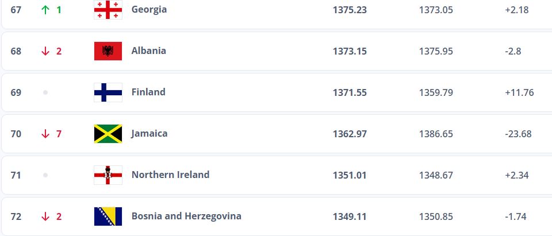Open the Northern Ireland team link

pos(170,175)
